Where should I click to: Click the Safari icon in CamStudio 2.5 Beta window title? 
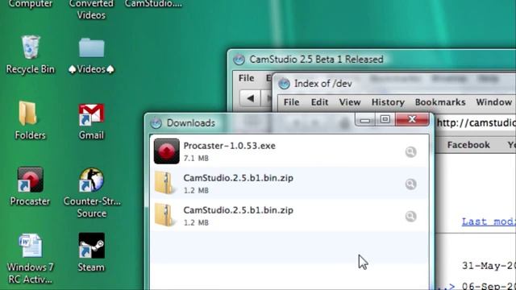tap(239, 60)
